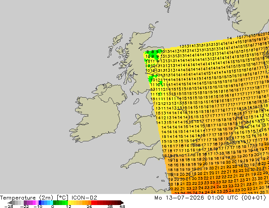This screenshot has height=208, width=269.
Task: Click the legend value '12'
Action: 69,206
